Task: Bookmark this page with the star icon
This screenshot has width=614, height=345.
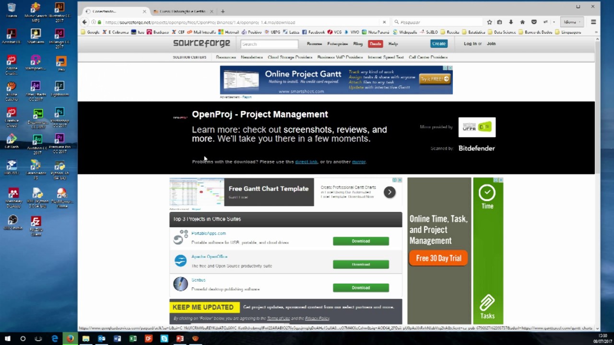Action: (x=489, y=22)
